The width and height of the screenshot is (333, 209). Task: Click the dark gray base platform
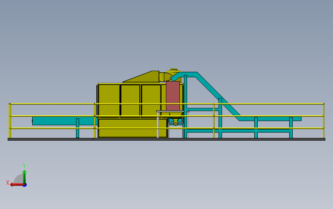pos(167,139)
